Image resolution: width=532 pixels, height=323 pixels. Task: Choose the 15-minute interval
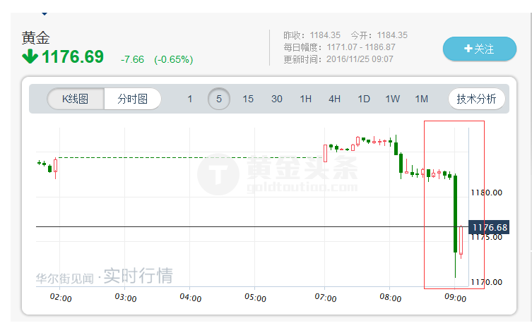point(248,99)
